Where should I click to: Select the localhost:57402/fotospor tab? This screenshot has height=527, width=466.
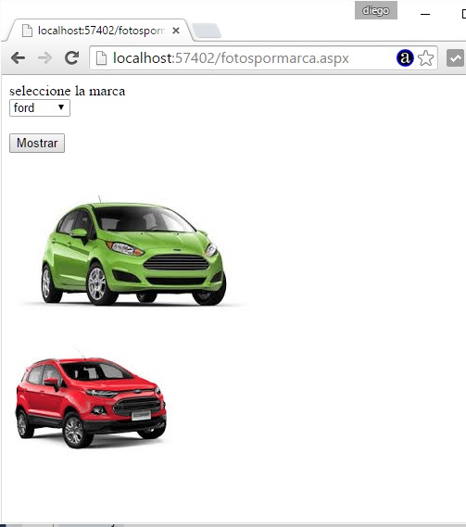pos(99,31)
